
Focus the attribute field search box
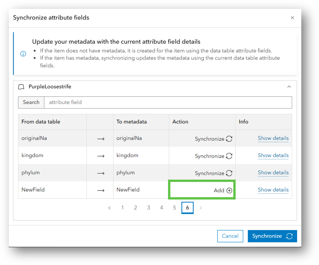tap(169, 102)
